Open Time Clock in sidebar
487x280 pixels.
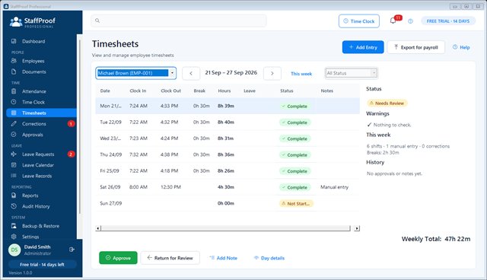click(x=33, y=102)
